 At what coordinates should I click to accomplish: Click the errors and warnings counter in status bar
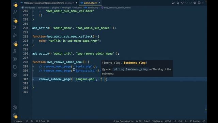tap(40, 121)
